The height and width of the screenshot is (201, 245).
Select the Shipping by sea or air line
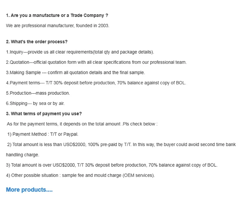(x=35, y=103)
